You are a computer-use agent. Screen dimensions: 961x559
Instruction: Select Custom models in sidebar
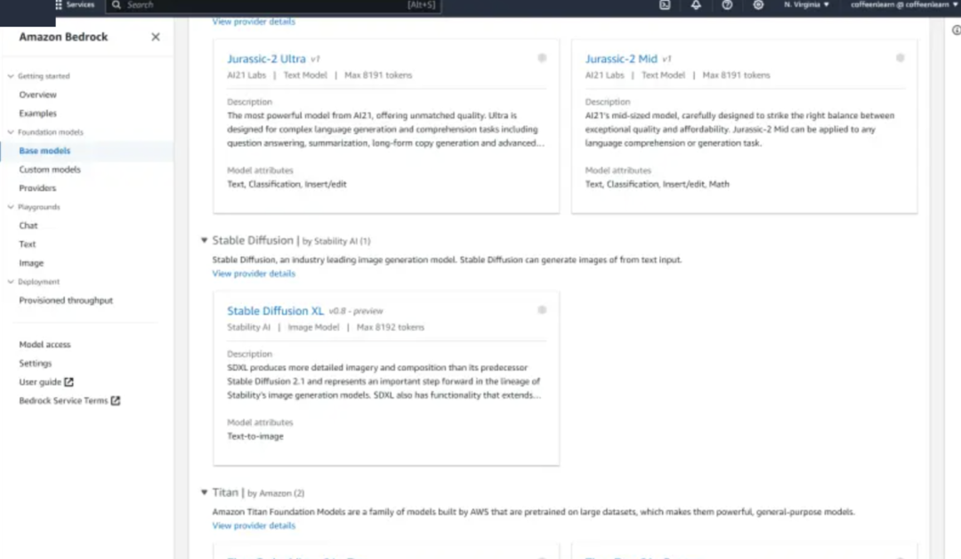point(50,170)
